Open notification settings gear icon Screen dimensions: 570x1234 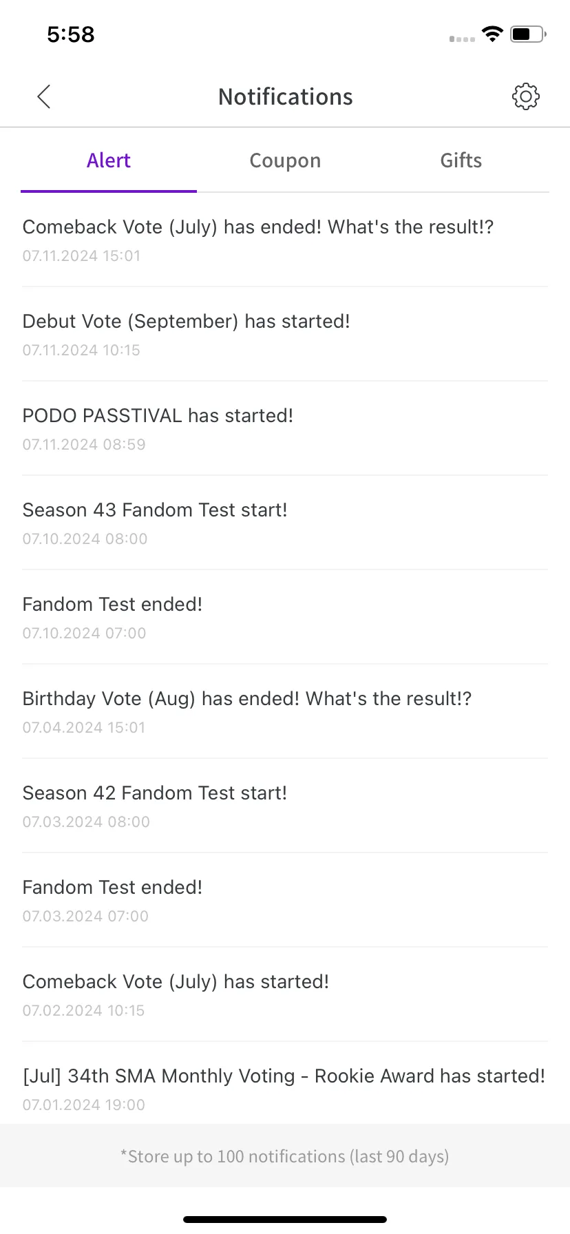click(525, 96)
